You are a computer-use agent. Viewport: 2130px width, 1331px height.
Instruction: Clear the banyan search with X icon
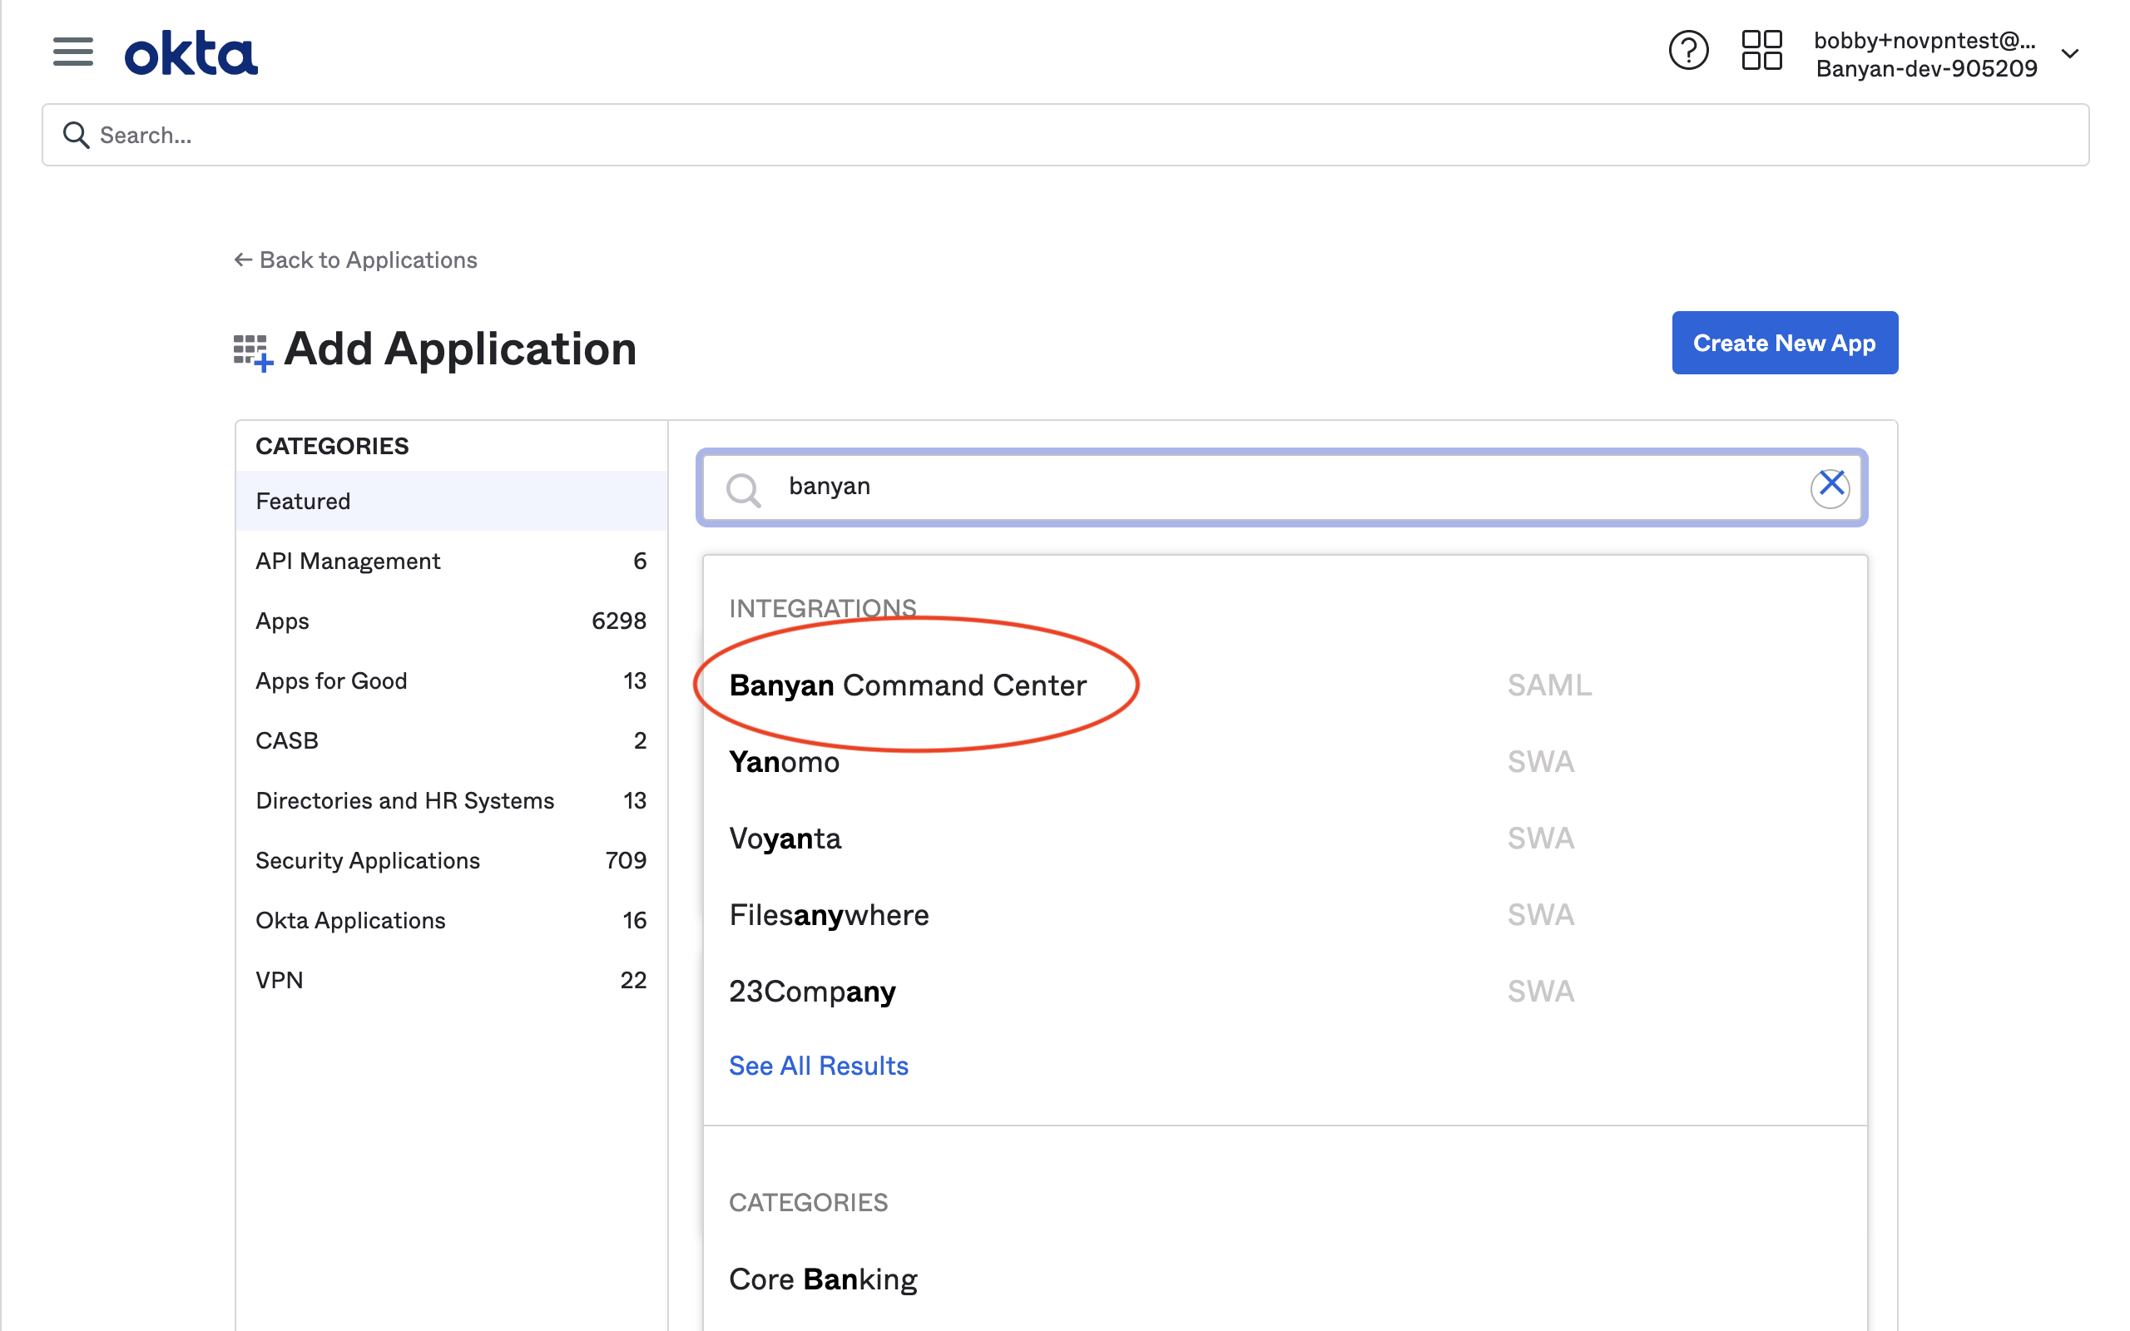[1830, 486]
